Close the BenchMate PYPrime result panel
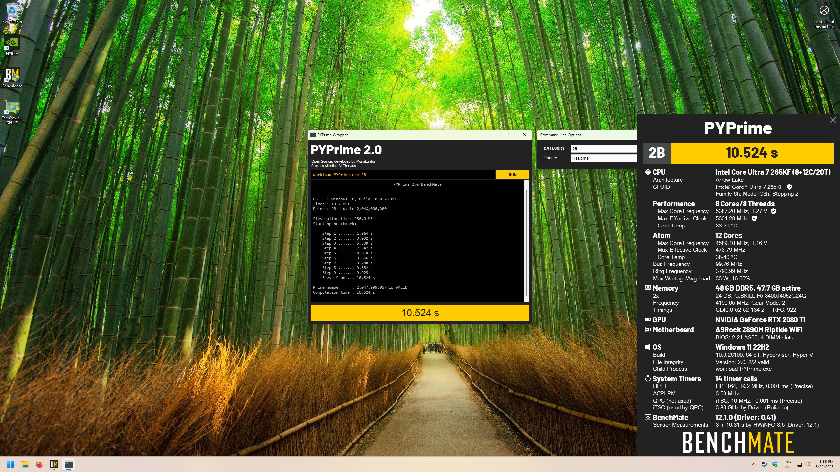This screenshot has width=840, height=472. (833, 120)
